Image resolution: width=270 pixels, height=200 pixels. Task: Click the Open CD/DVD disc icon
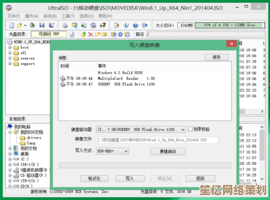(32, 25)
